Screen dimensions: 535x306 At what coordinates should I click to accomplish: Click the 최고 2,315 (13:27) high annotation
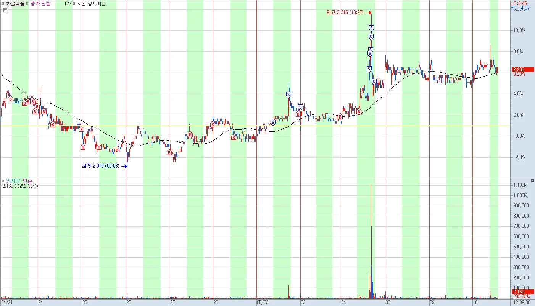coord(346,13)
